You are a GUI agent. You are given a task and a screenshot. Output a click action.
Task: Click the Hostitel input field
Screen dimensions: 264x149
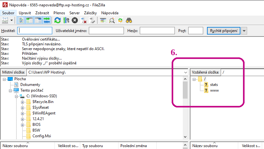(35, 31)
